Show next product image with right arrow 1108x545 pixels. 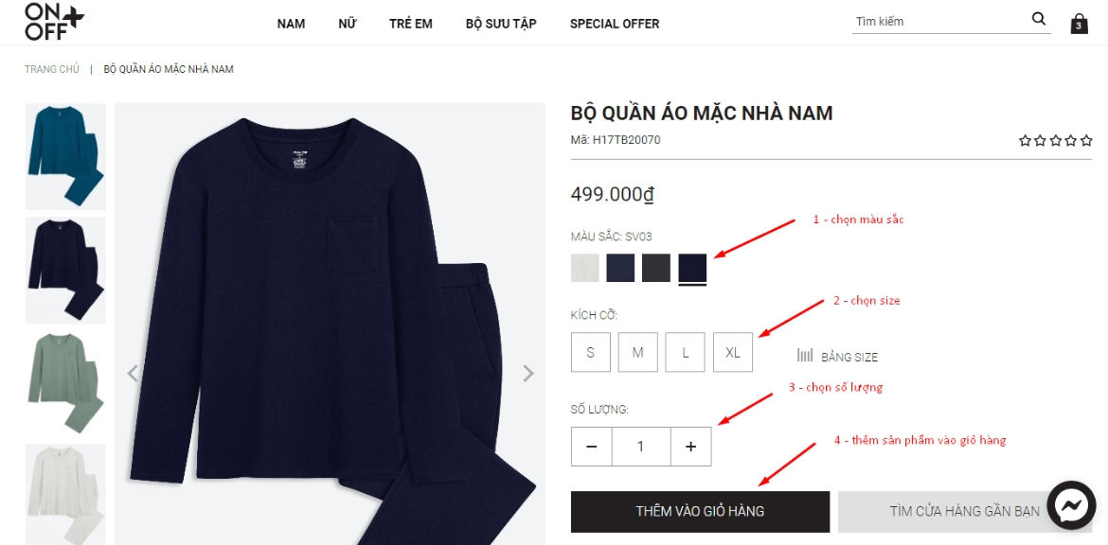(527, 374)
